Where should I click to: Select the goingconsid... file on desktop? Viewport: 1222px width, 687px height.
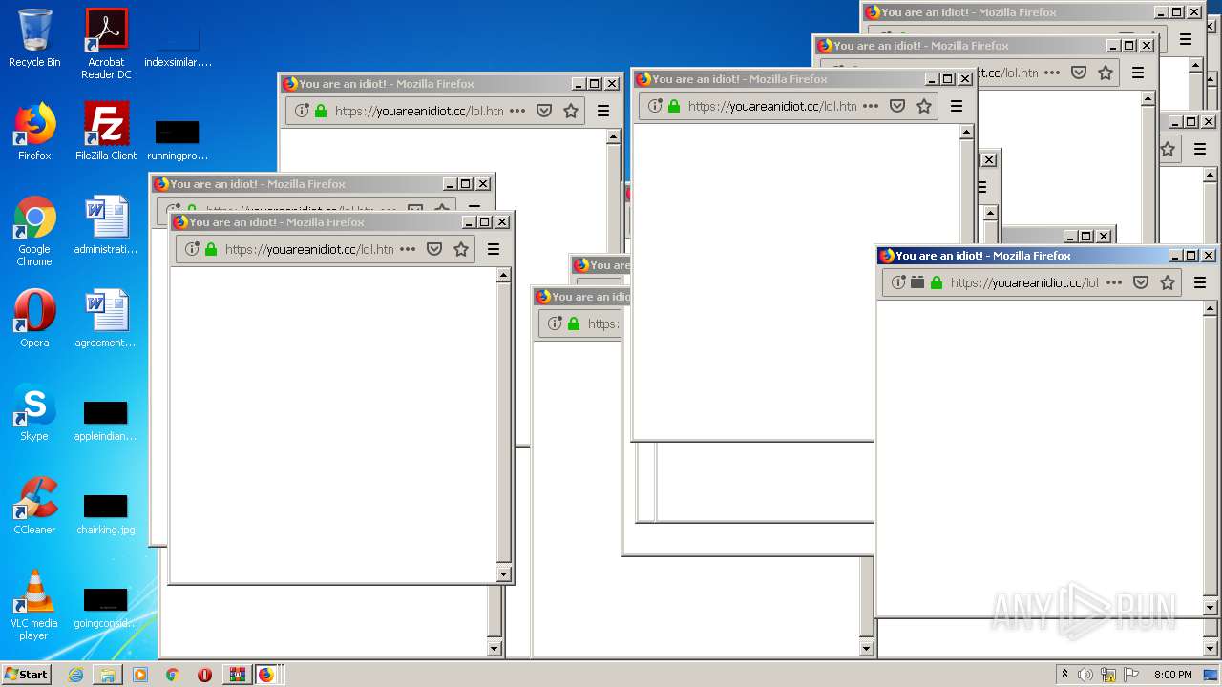(x=106, y=607)
